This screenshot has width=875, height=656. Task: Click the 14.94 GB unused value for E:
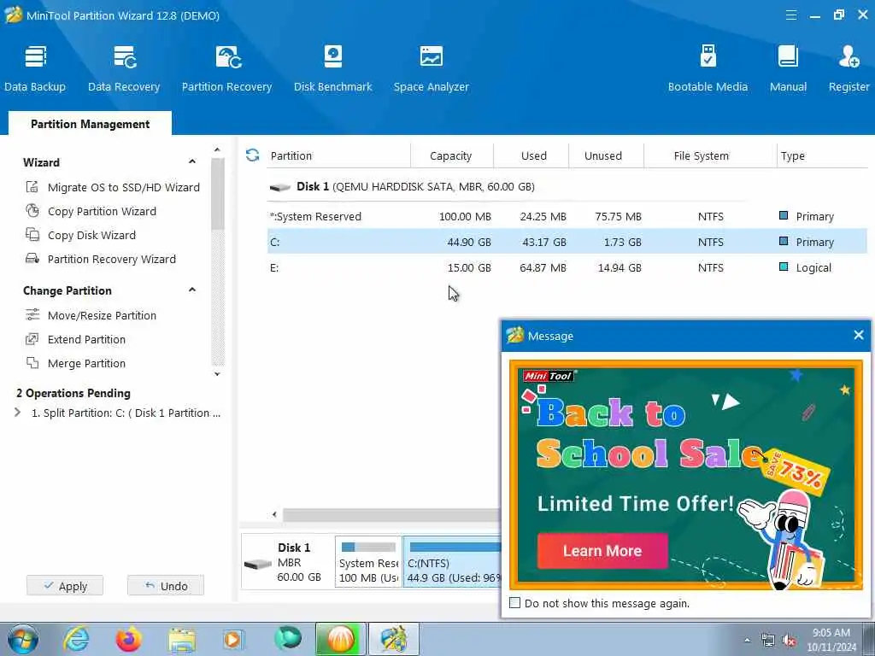pos(620,267)
